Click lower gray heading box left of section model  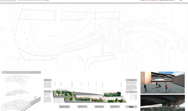tap(48, 92)
